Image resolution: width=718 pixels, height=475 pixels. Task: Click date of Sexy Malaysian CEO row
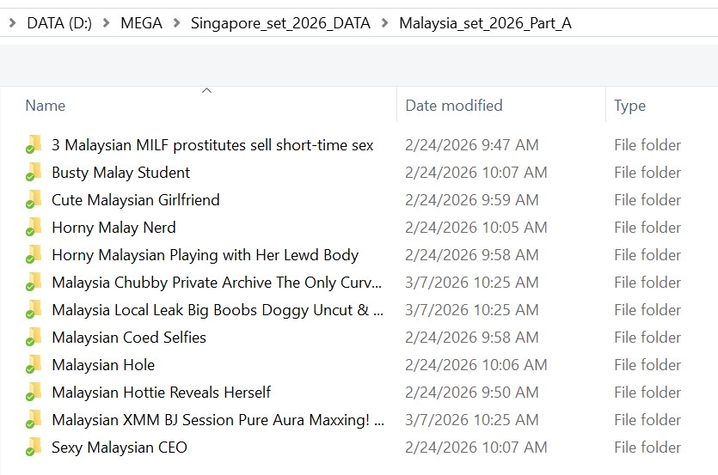point(476,448)
